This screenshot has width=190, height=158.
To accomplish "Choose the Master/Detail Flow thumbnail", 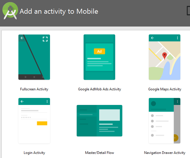I will click(99, 121).
